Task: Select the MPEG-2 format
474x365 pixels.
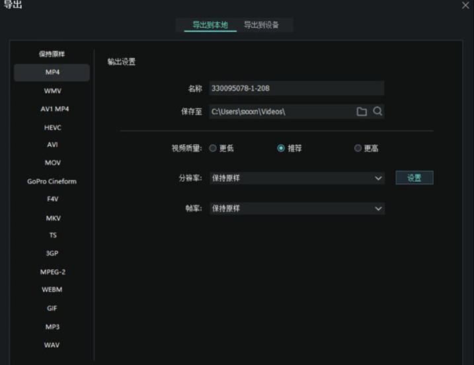Action: pos(53,272)
